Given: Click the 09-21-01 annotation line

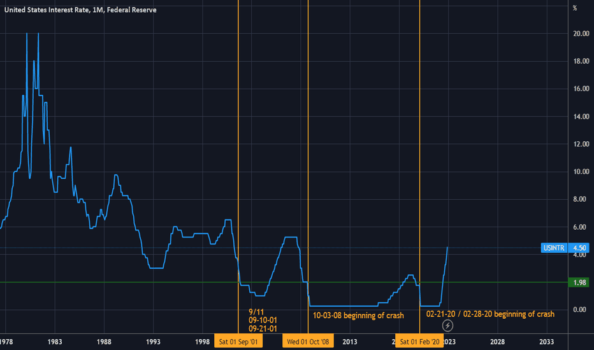Looking at the screenshot, I should tap(263, 328).
